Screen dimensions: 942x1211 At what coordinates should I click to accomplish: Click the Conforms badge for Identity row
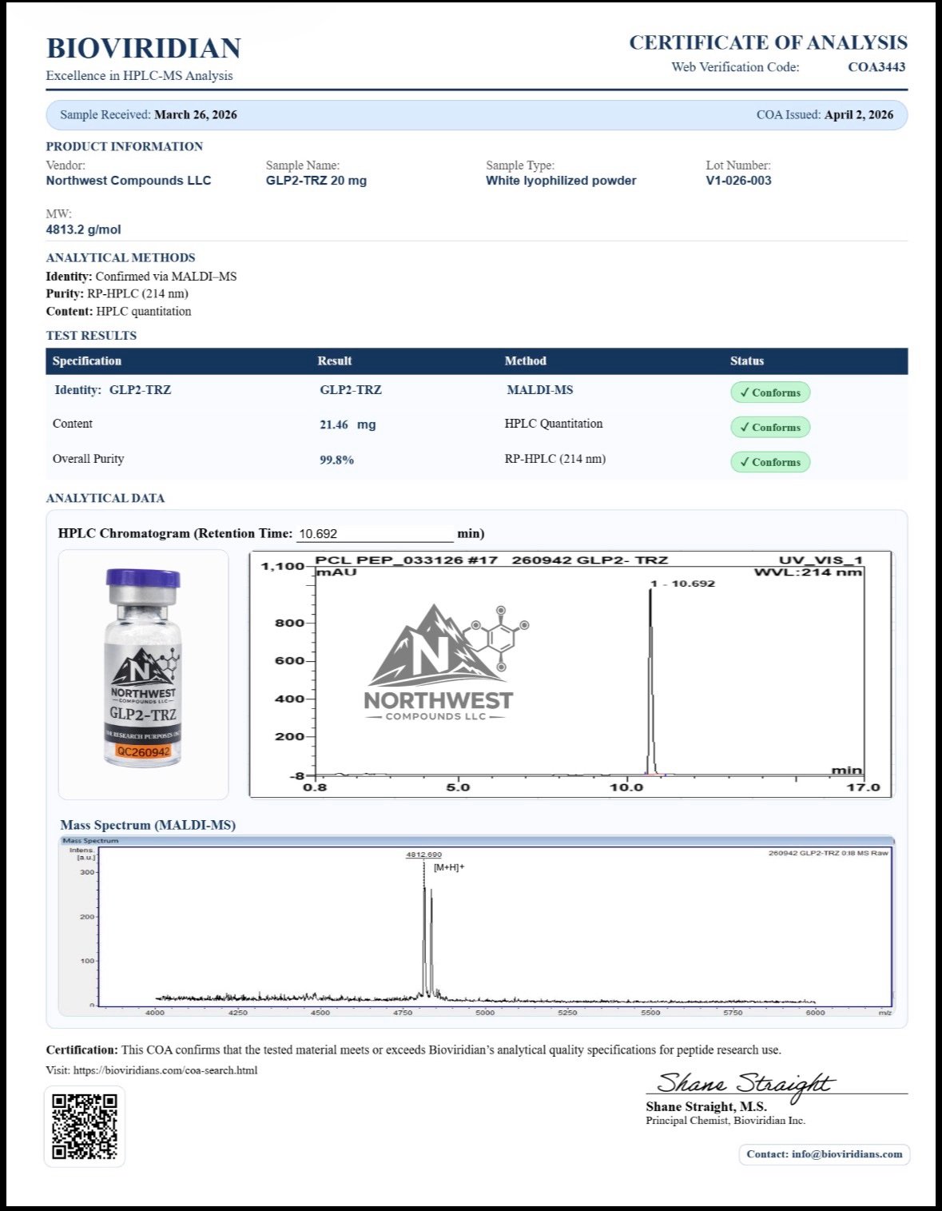(x=769, y=392)
